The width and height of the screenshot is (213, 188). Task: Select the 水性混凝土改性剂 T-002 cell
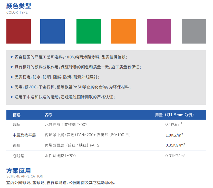click(x=66, y=125)
